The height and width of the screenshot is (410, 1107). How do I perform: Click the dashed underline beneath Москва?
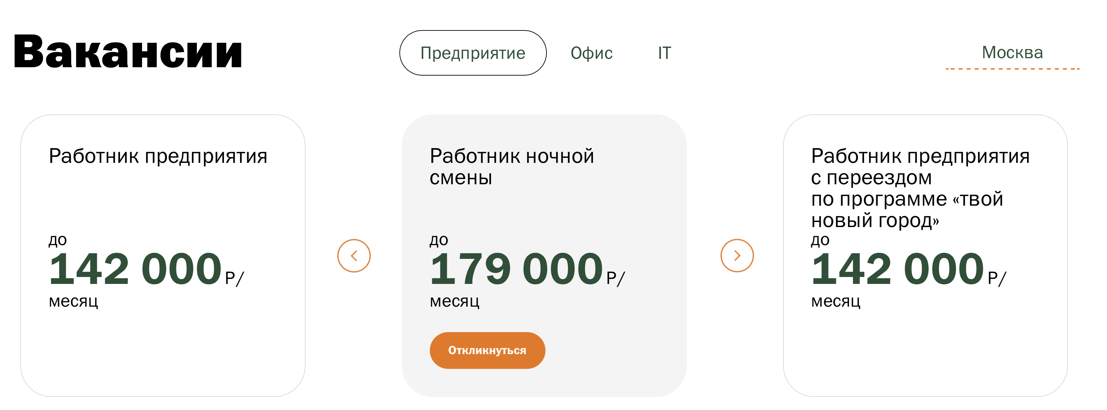tap(1012, 69)
